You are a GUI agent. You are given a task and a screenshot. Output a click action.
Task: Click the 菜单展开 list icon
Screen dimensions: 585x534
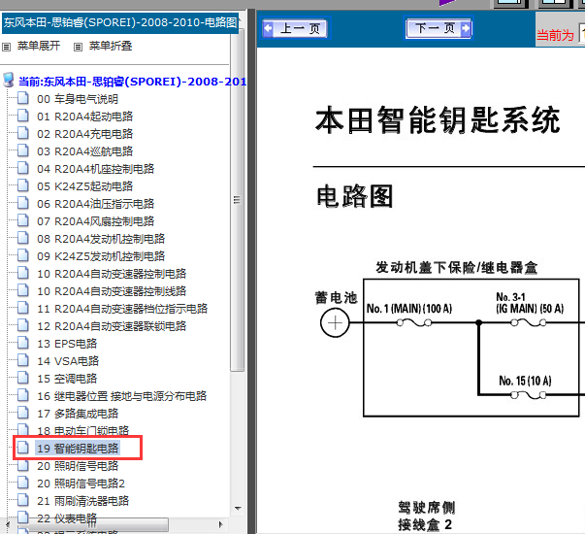[7, 47]
